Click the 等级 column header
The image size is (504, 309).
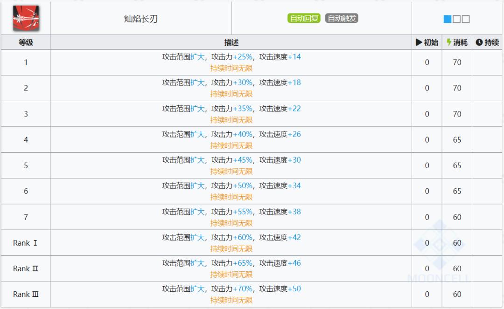point(26,42)
